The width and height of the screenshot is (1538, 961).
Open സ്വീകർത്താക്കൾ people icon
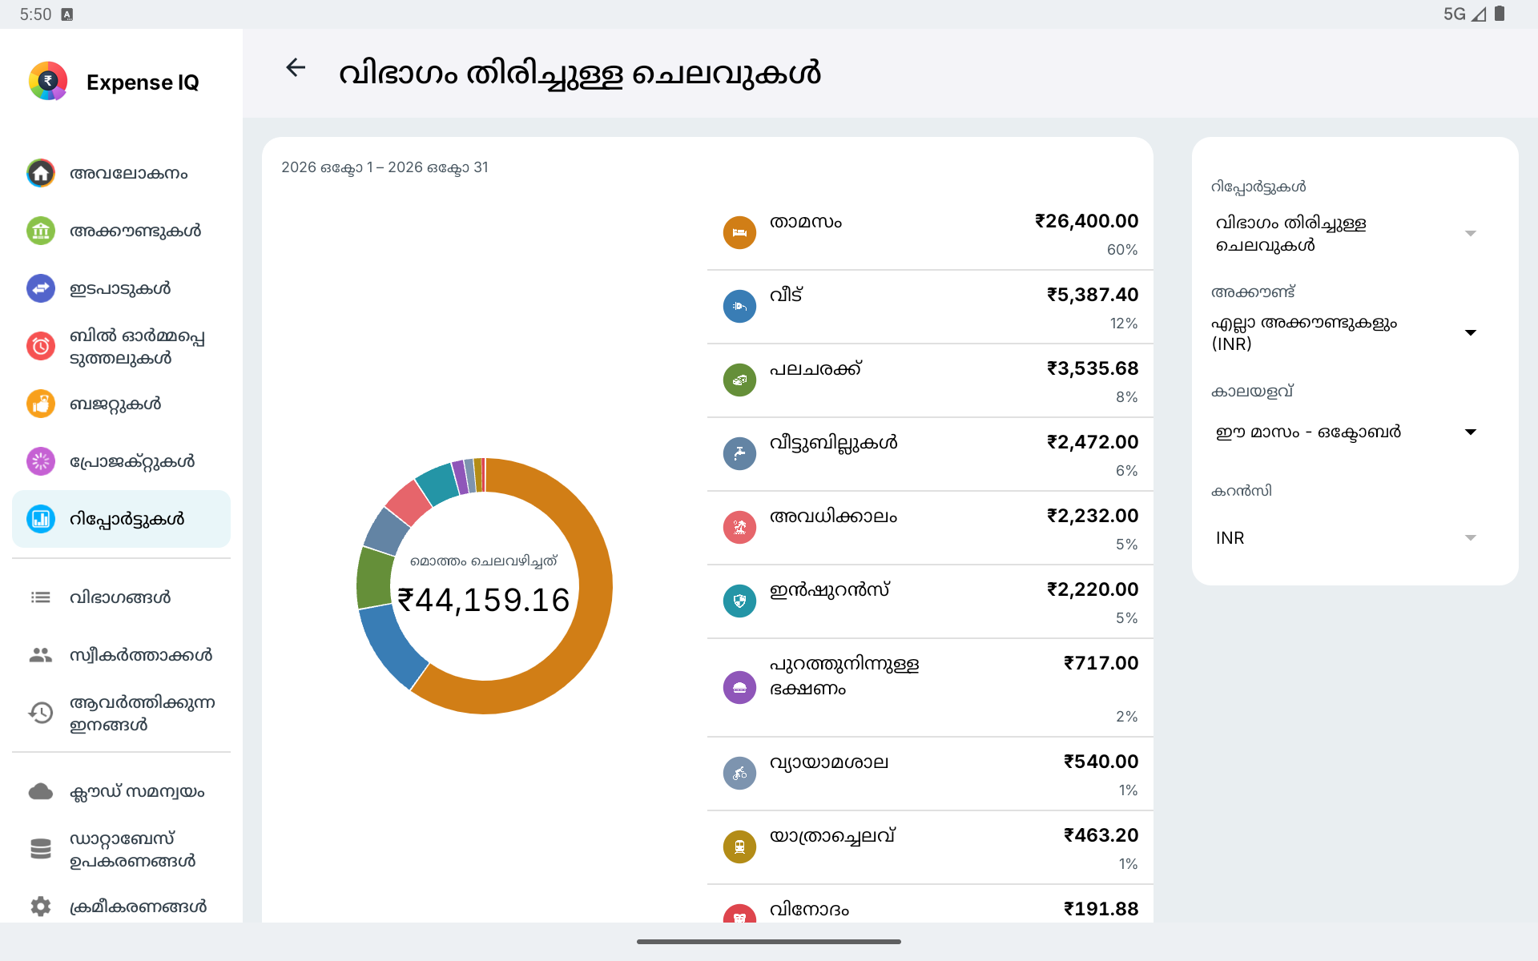click(41, 655)
